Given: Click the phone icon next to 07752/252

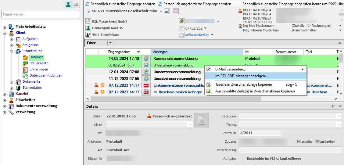Looking at the screenshot, I should (182, 28).
